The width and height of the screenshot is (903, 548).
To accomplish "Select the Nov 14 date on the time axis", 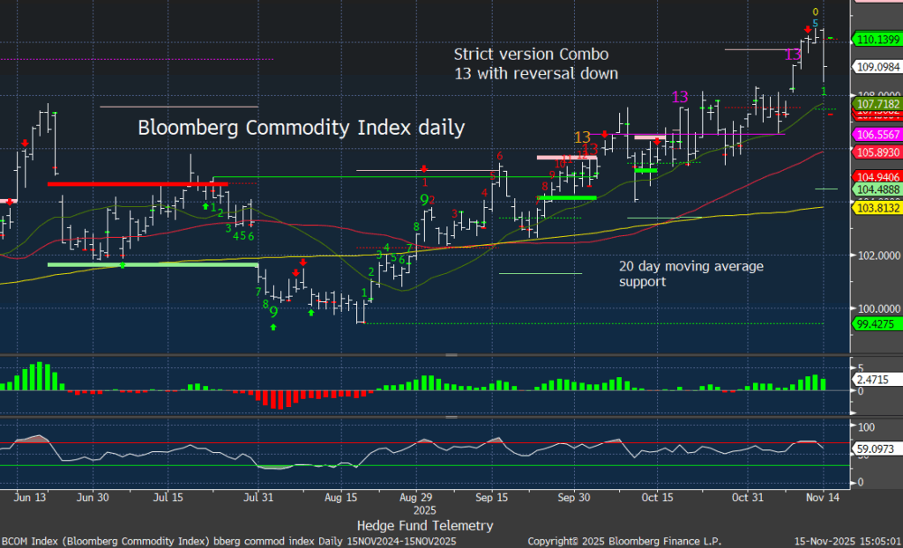I will tap(824, 497).
